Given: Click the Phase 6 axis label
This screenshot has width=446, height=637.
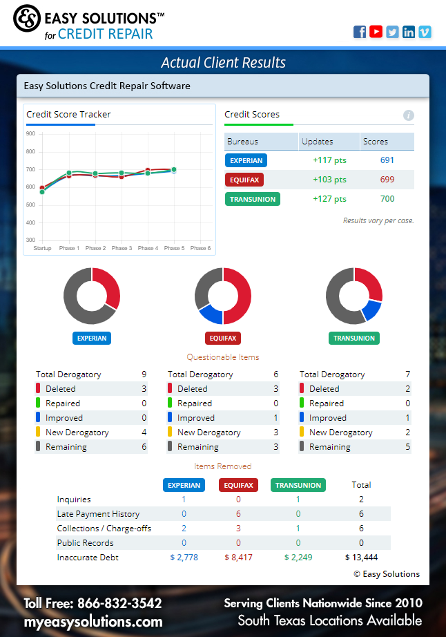Looking at the screenshot, I should [200, 248].
